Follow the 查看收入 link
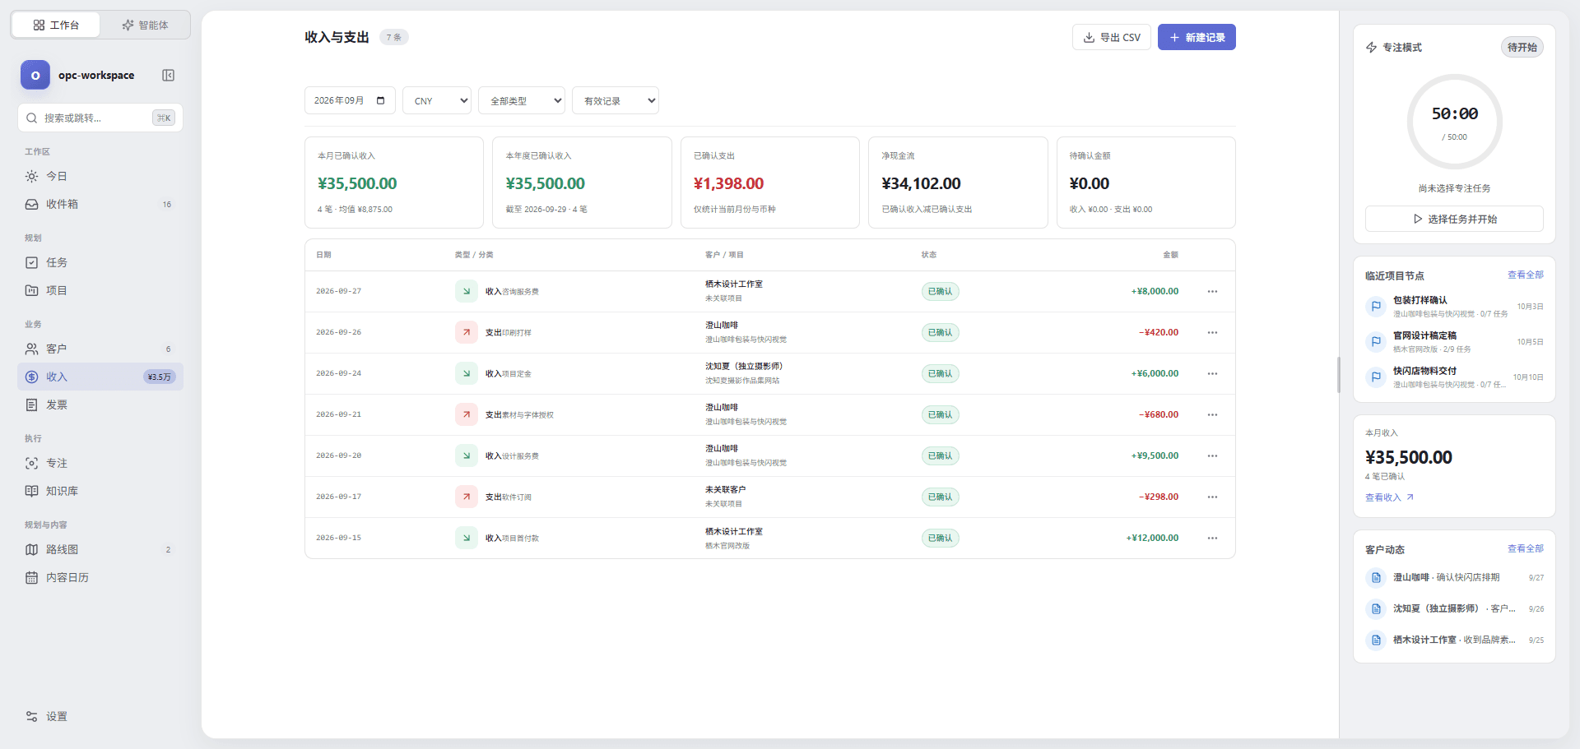The height and width of the screenshot is (749, 1580). [1389, 497]
